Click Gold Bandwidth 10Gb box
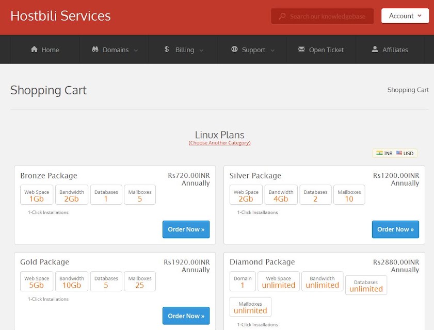 pos(72,282)
